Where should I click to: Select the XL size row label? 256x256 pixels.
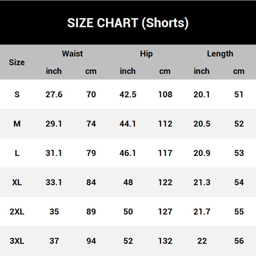click(17, 182)
